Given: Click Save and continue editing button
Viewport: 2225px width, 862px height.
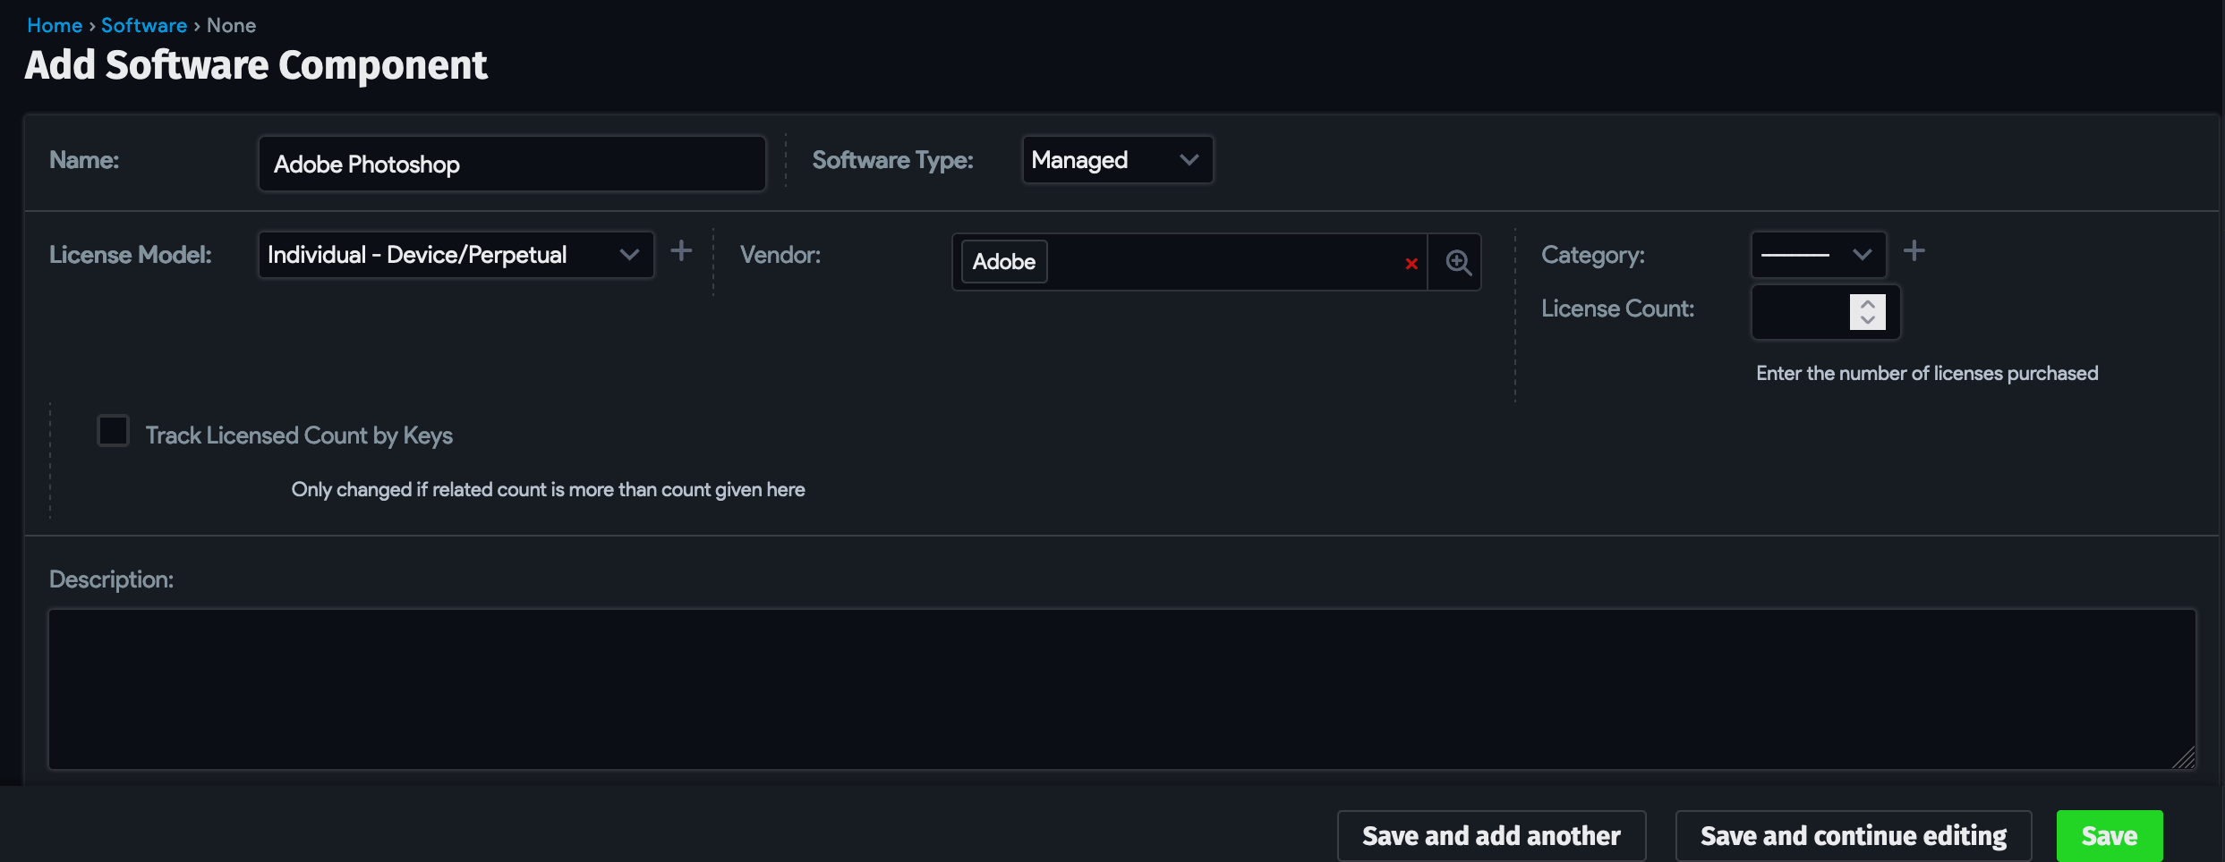Looking at the screenshot, I should (1854, 836).
